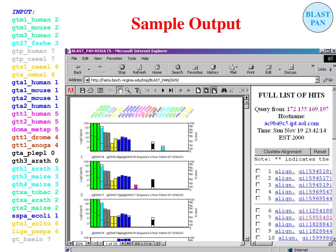Click the hits list horizontal scrollbar right arrow
This screenshot has height=252, width=336.
[330, 243]
